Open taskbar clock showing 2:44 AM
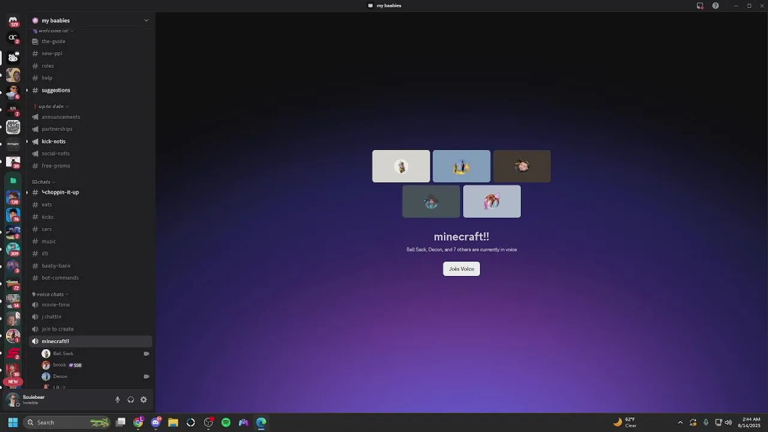 tap(751, 422)
